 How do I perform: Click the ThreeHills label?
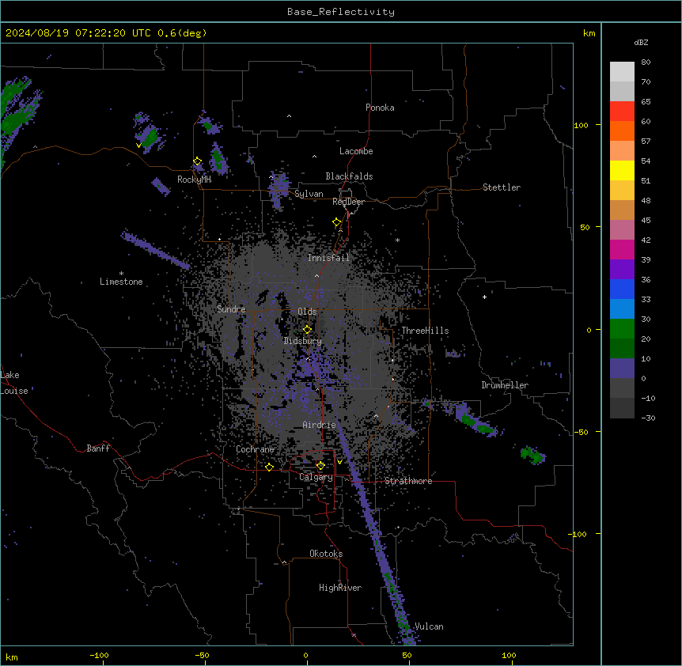(425, 331)
